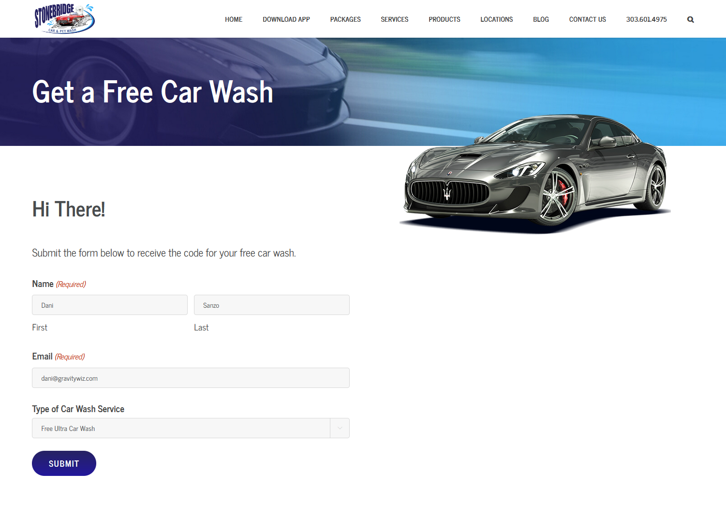Click the gray Maserati car image

[x=535, y=174]
